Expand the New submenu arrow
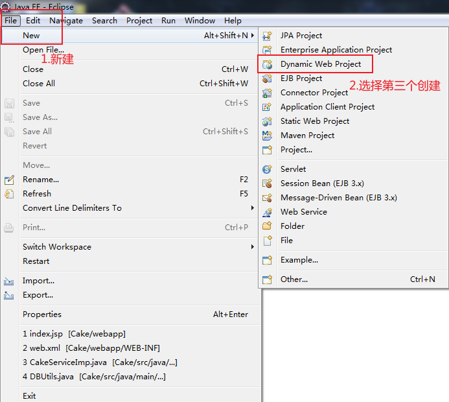The height and width of the screenshot is (402, 449). (x=253, y=35)
